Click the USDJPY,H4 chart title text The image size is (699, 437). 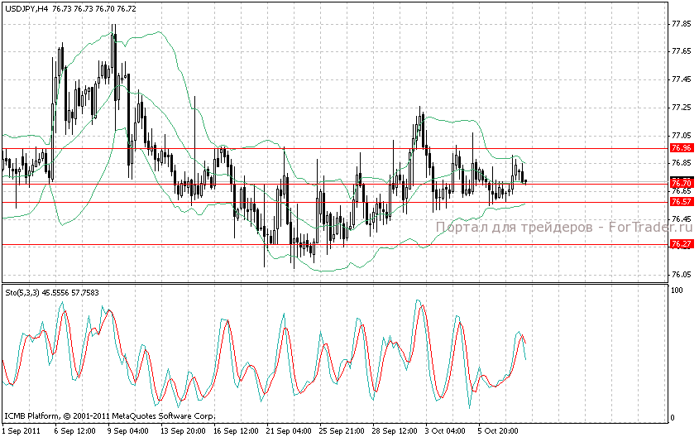26,7
